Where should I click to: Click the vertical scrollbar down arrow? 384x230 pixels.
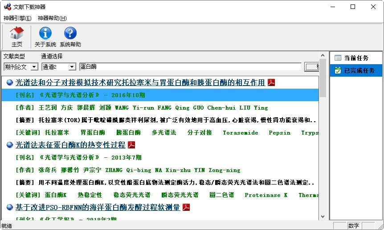coord(323,217)
